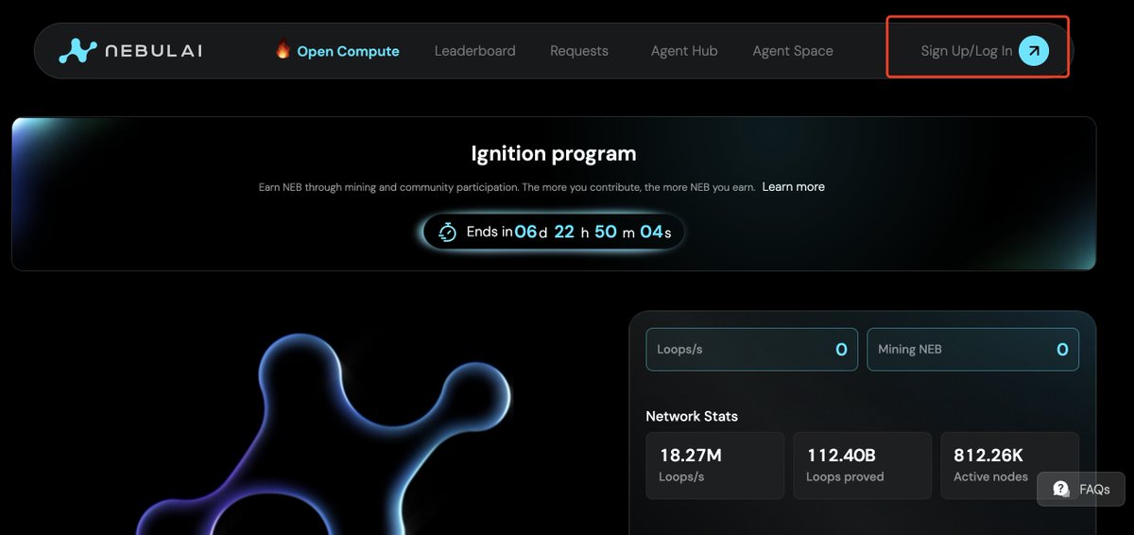This screenshot has height=535, width=1134.
Task: Click the 112.40B Loops proved card
Action: [863, 465]
